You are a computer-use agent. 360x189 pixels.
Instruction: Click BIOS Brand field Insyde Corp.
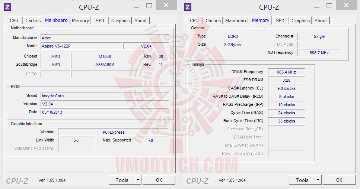pos(105,96)
